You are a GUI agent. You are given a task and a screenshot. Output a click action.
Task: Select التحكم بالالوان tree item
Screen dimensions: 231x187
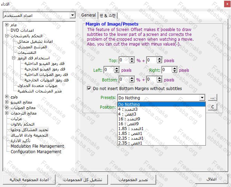click(22, 124)
